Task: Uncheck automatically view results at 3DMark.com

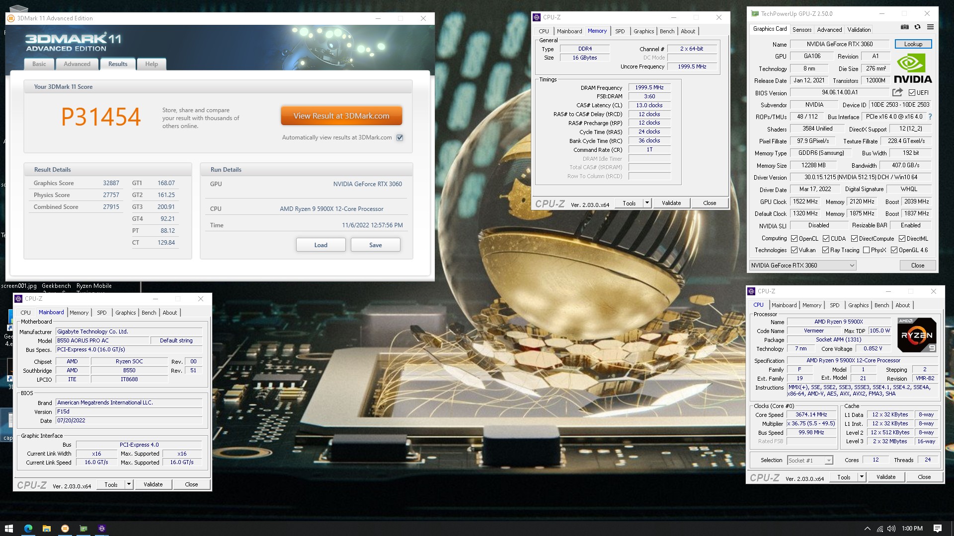Action: tap(400, 137)
